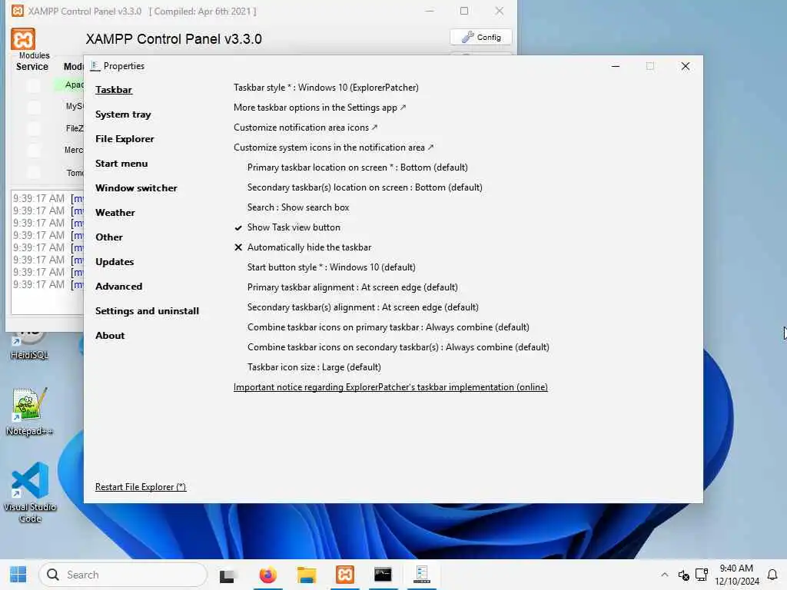Click the network tray icon

pyautogui.click(x=702, y=575)
